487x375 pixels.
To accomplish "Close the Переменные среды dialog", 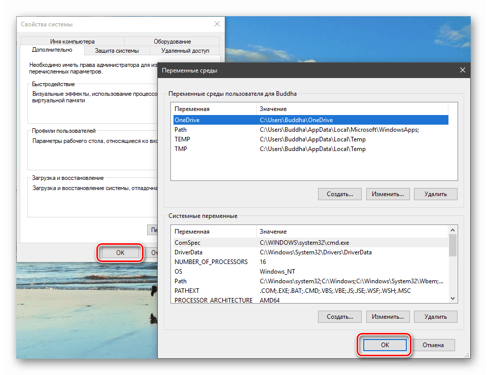I will pos(463,70).
